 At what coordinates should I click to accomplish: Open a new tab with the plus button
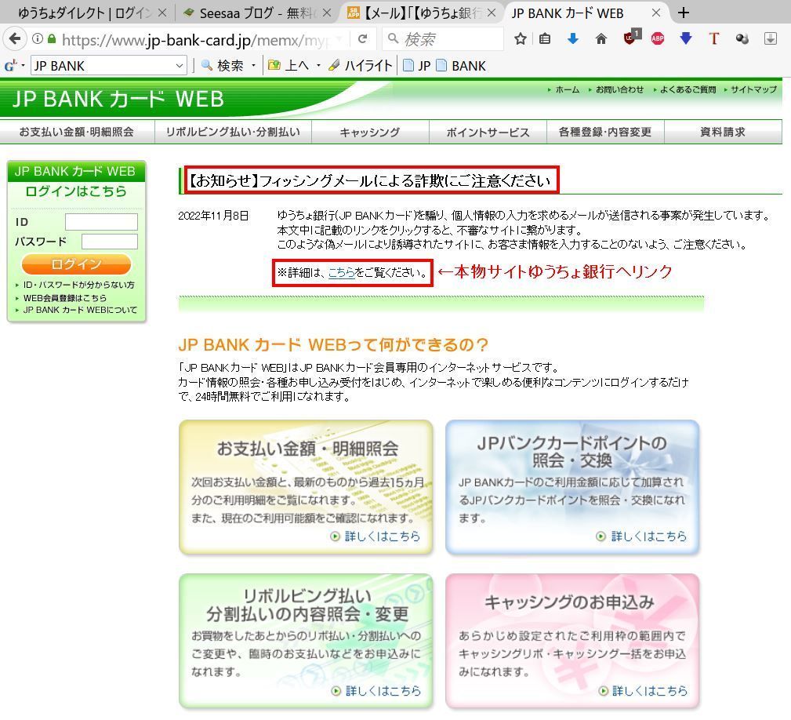pyautogui.click(x=684, y=13)
